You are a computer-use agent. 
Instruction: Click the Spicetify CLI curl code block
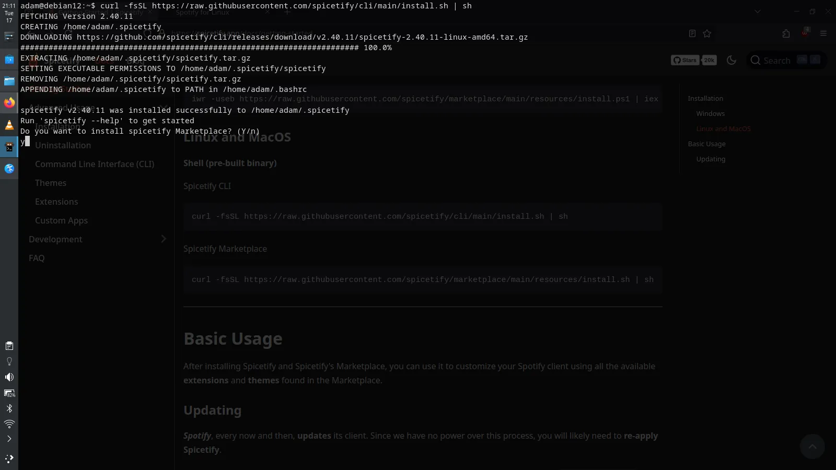click(x=423, y=216)
